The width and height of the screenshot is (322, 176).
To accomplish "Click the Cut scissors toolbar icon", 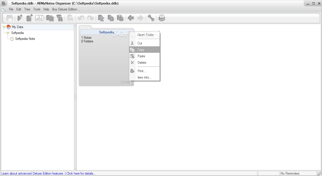I will [101, 18].
